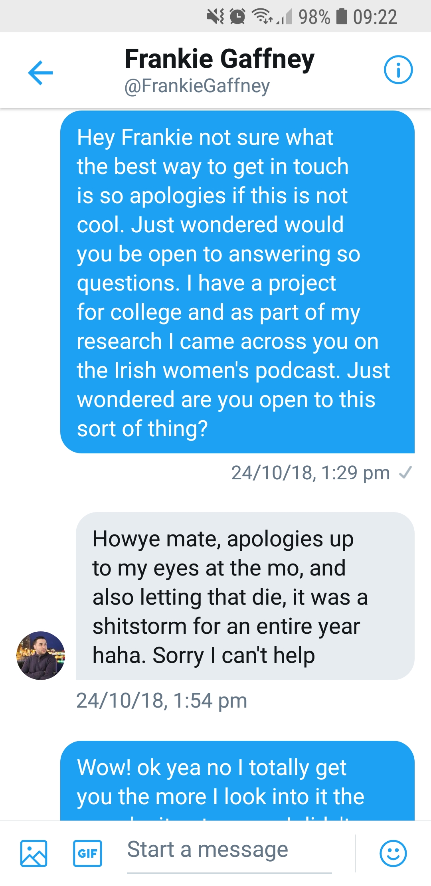The width and height of the screenshot is (431, 886).
Task: Tap the 24/10/18, 1:29 pm timestamp
Action: pos(310,473)
